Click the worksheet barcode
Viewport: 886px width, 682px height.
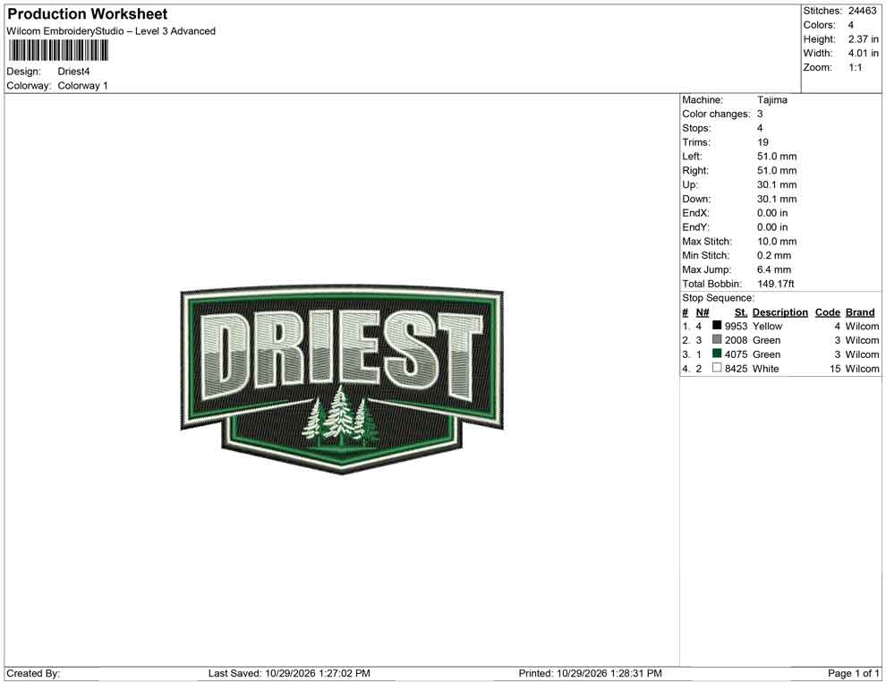tap(58, 50)
